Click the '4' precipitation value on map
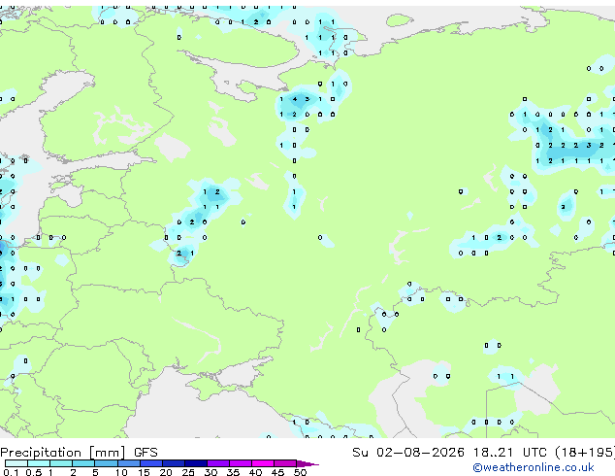 [x=295, y=99]
